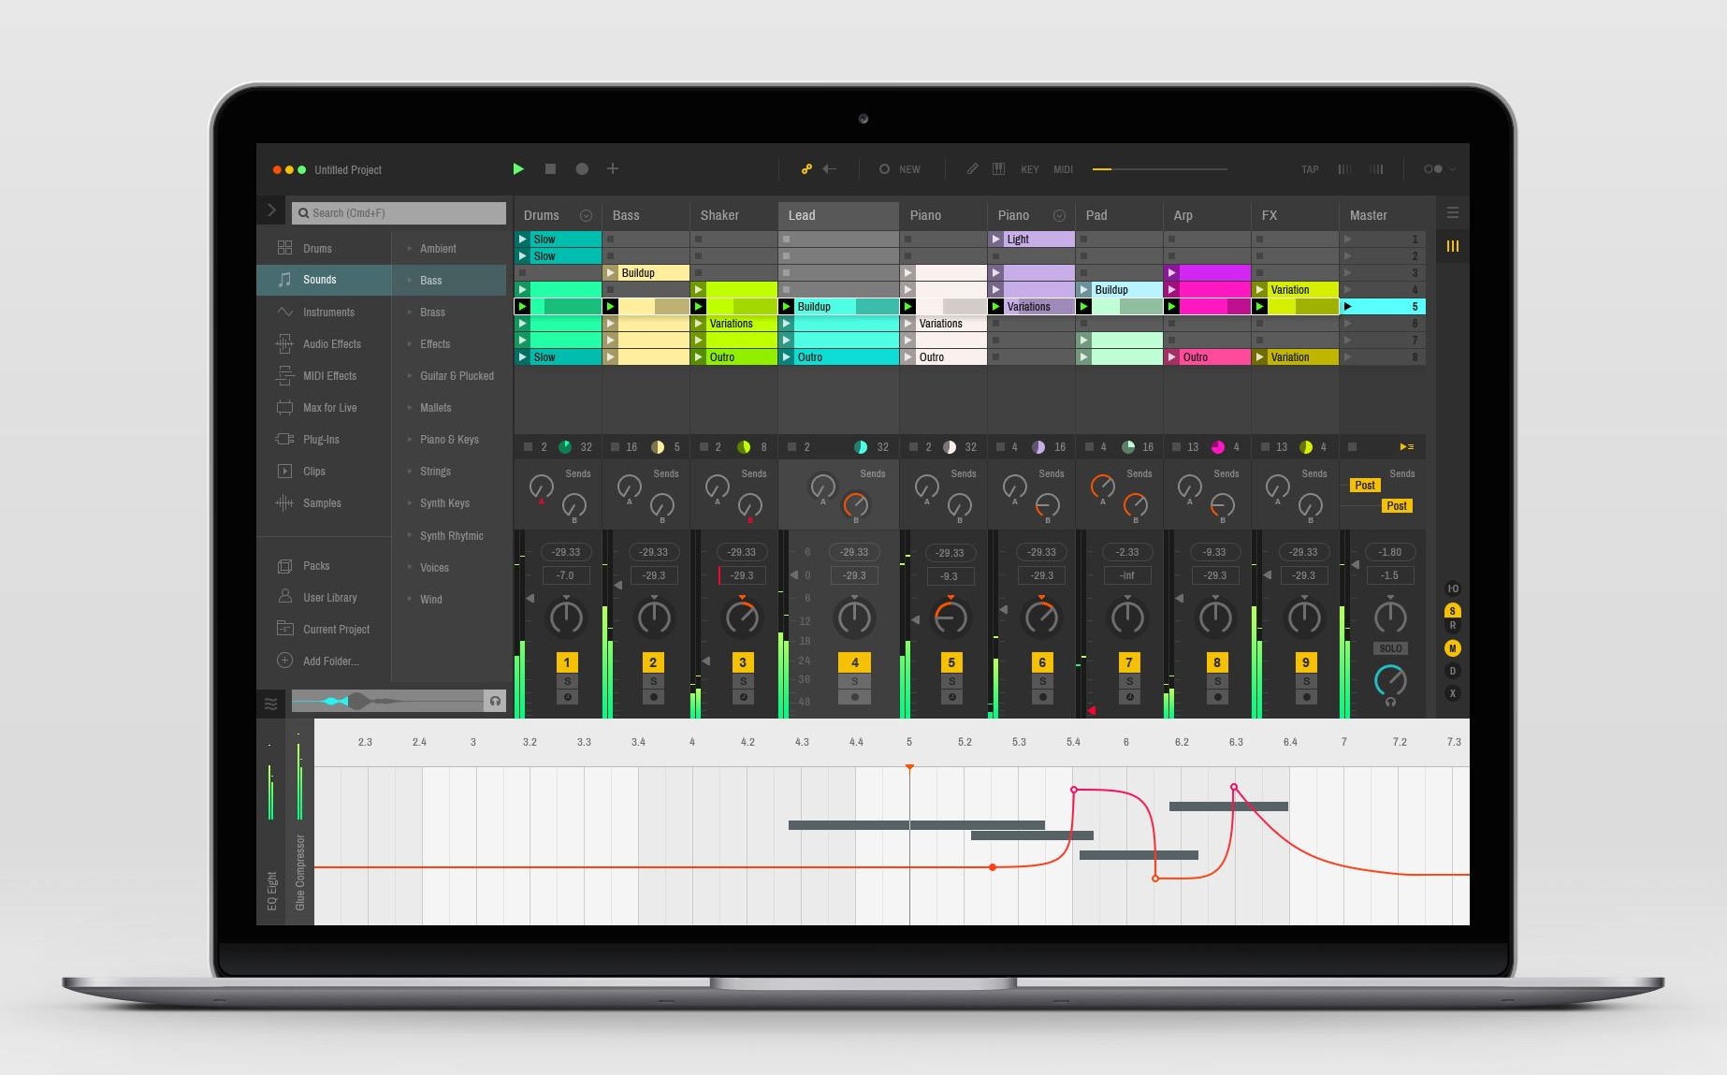The image size is (1727, 1075).
Task: Toggle the KEY mapping mode switch
Action: coord(1029,170)
